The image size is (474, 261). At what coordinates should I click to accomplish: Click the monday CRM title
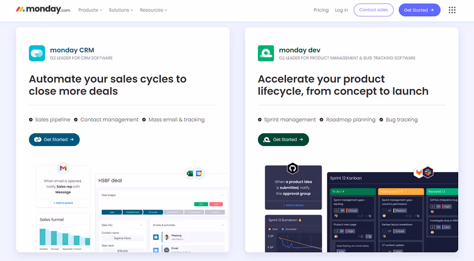click(x=72, y=50)
